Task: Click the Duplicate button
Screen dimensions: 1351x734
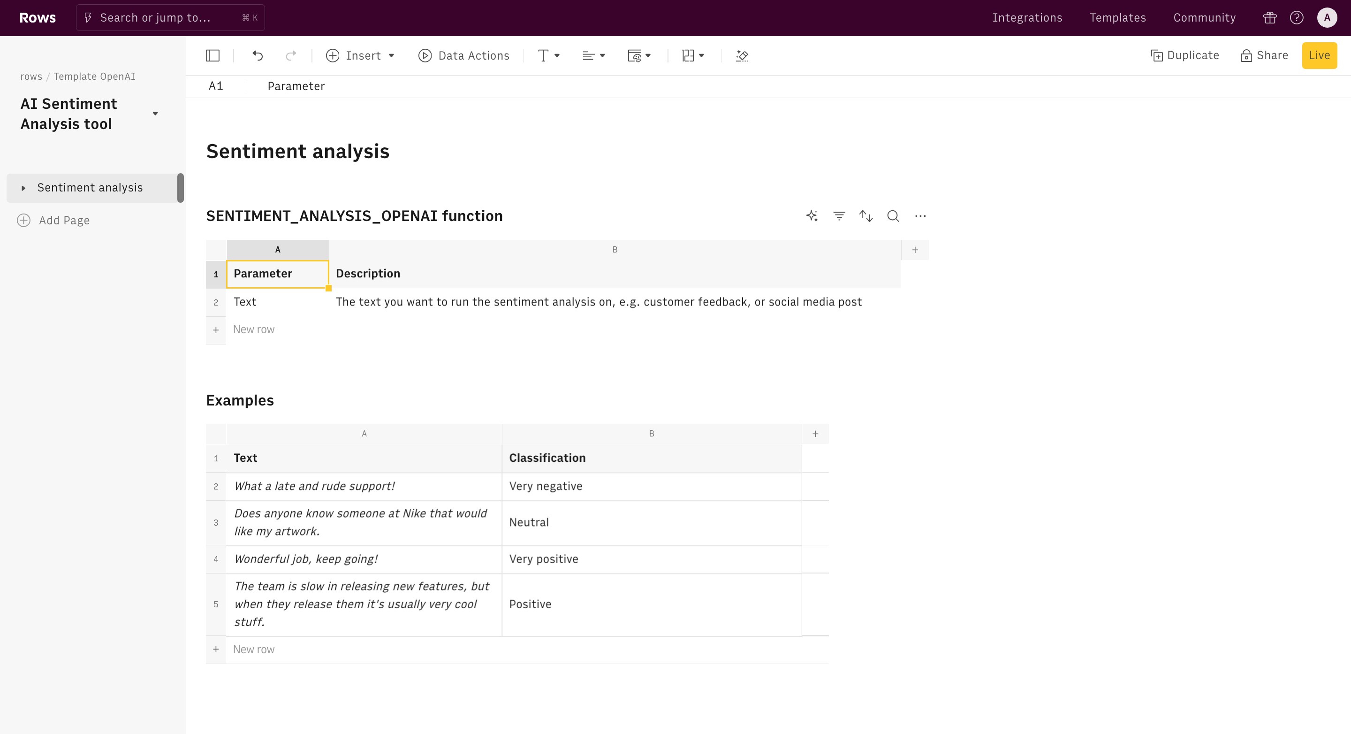Action: pos(1185,56)
